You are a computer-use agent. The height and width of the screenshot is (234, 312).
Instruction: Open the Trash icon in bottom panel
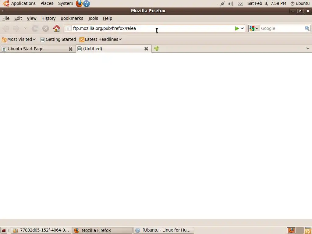click(308, 230)
